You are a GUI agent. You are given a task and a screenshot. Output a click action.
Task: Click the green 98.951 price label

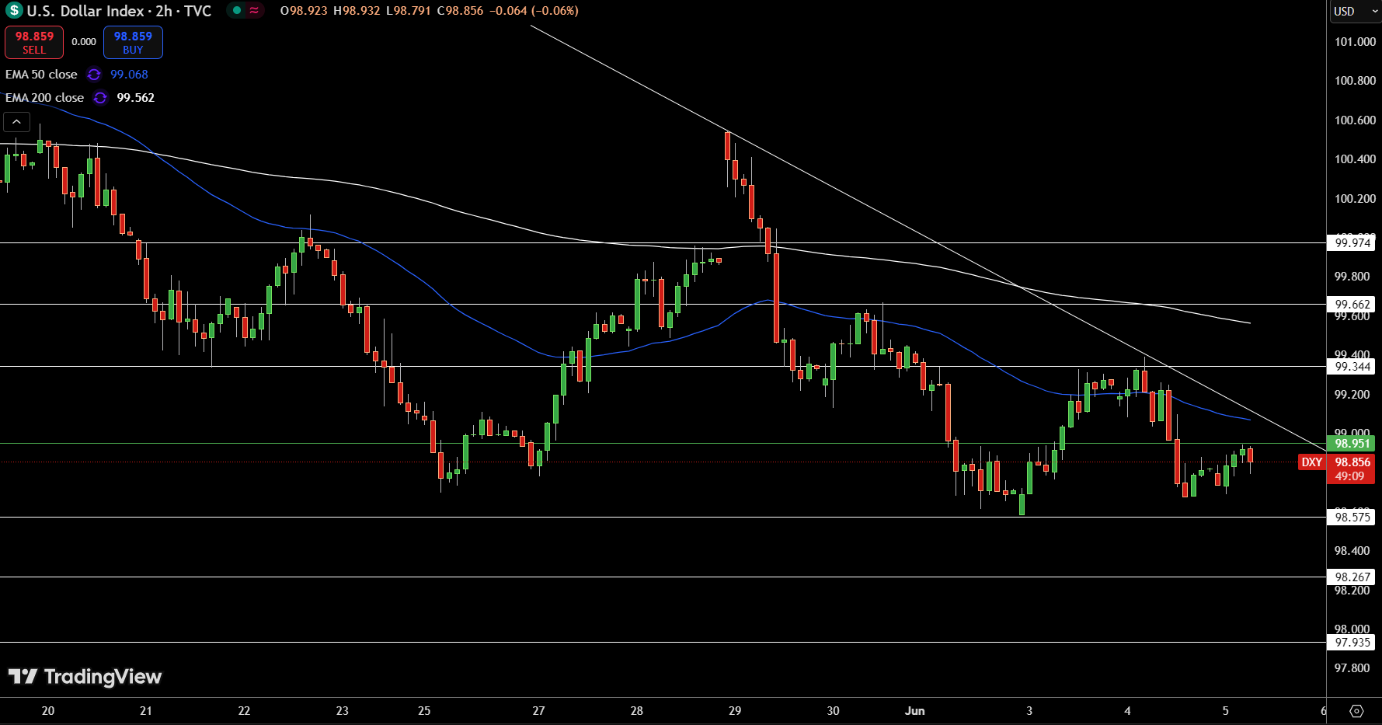pyautogui.click(x=1352, y=444)
